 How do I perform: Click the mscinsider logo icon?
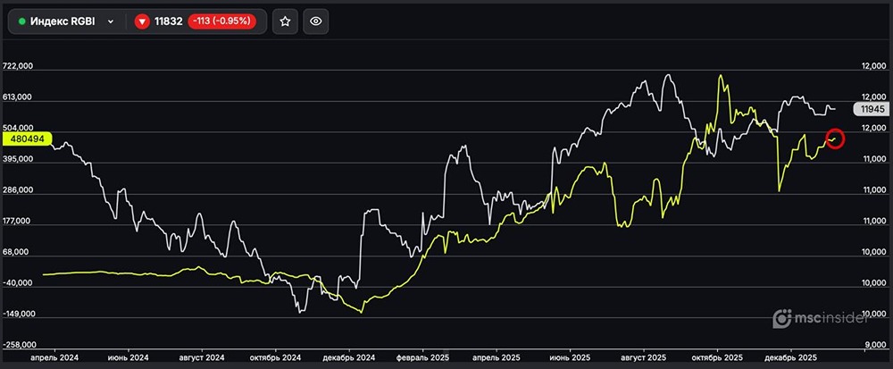coord(781,318)
